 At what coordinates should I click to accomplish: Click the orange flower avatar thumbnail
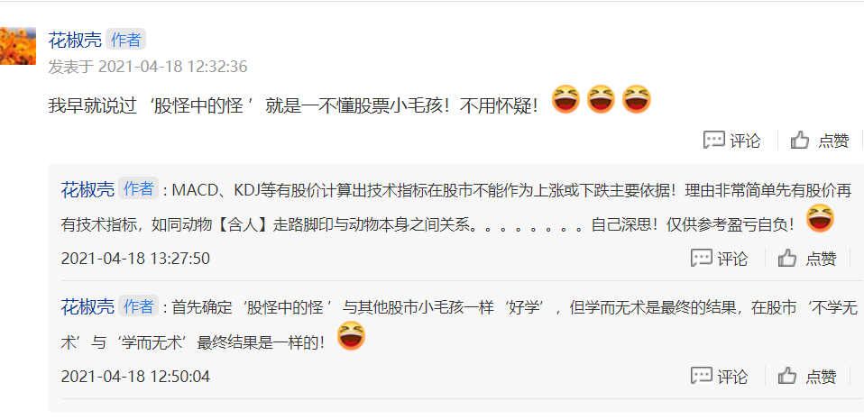click(18, 46)
